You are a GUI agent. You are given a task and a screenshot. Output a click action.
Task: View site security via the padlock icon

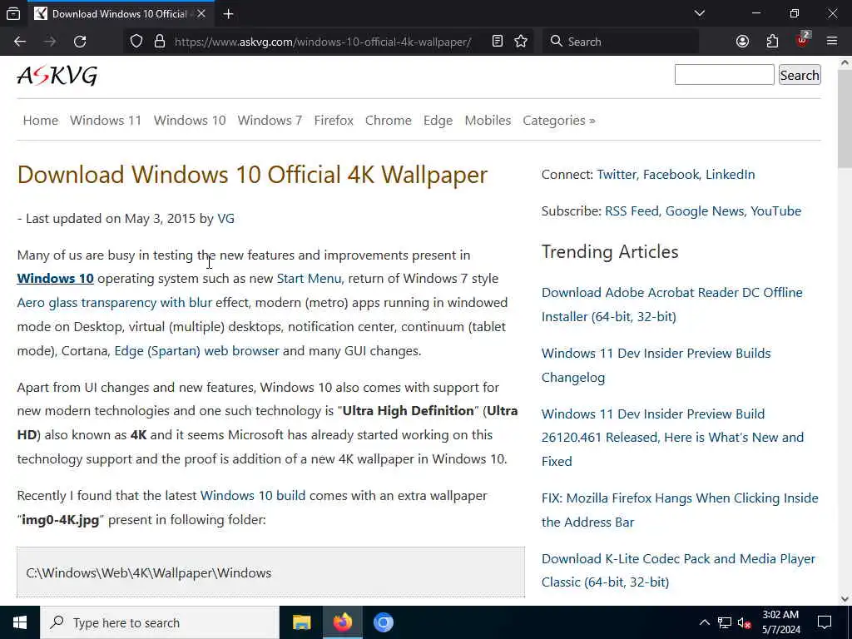point(159,42)
